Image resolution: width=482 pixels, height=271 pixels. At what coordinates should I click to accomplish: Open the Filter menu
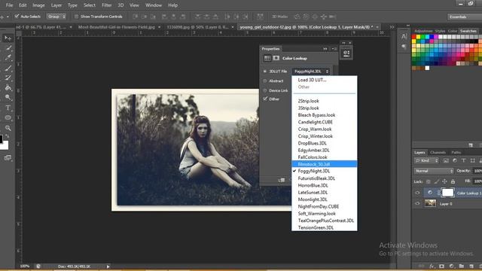pos(107,5)
